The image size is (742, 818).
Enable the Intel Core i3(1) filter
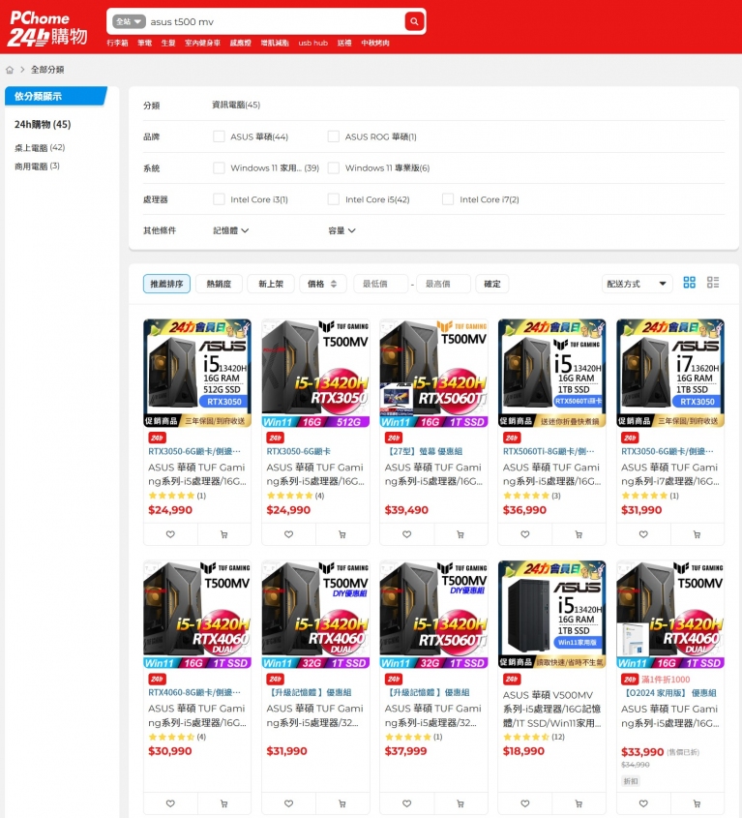(x=219, y=199)
